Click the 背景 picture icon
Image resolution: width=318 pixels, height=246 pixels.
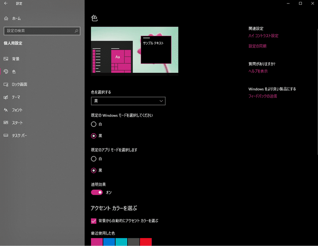click(x=6, y=59)
